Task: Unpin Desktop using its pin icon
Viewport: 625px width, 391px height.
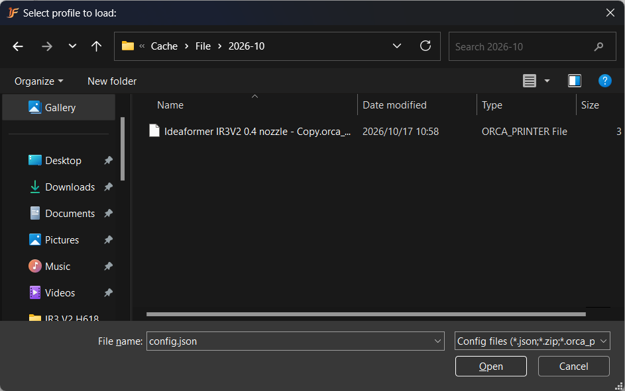Action: tap(108, 160)
